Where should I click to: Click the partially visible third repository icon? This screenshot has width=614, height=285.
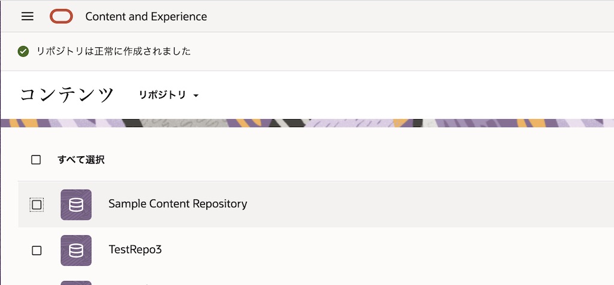(x=76, y=282)
